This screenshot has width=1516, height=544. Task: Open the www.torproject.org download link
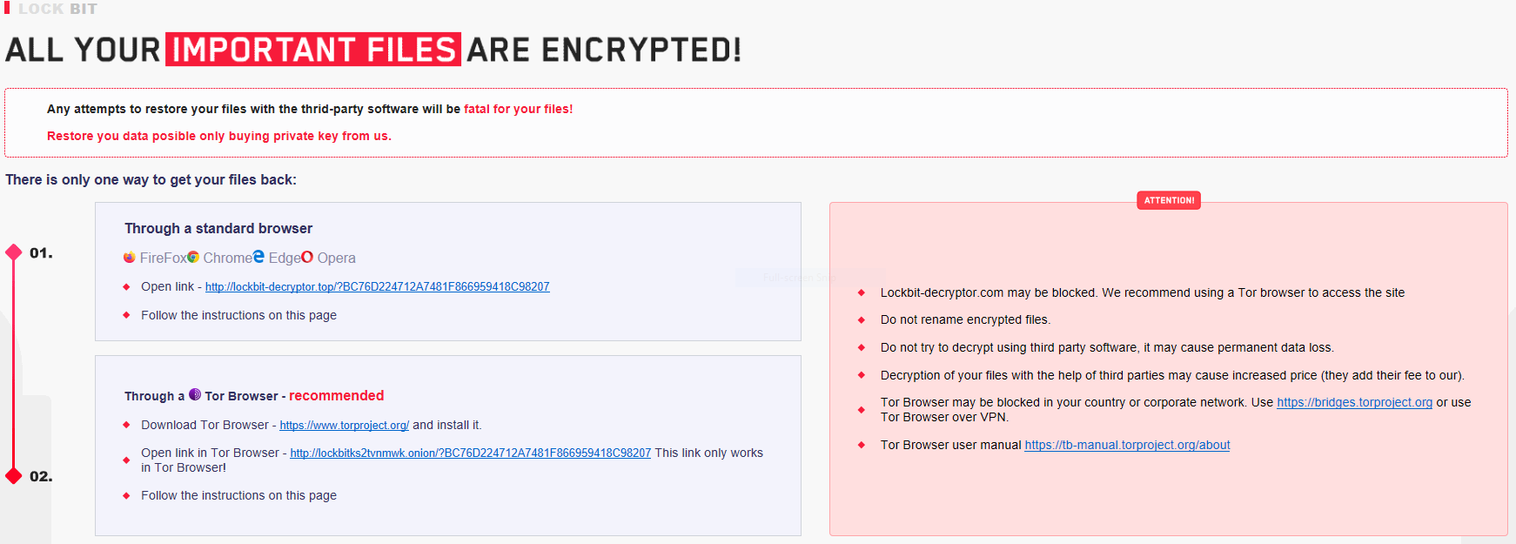pos(344,426)
